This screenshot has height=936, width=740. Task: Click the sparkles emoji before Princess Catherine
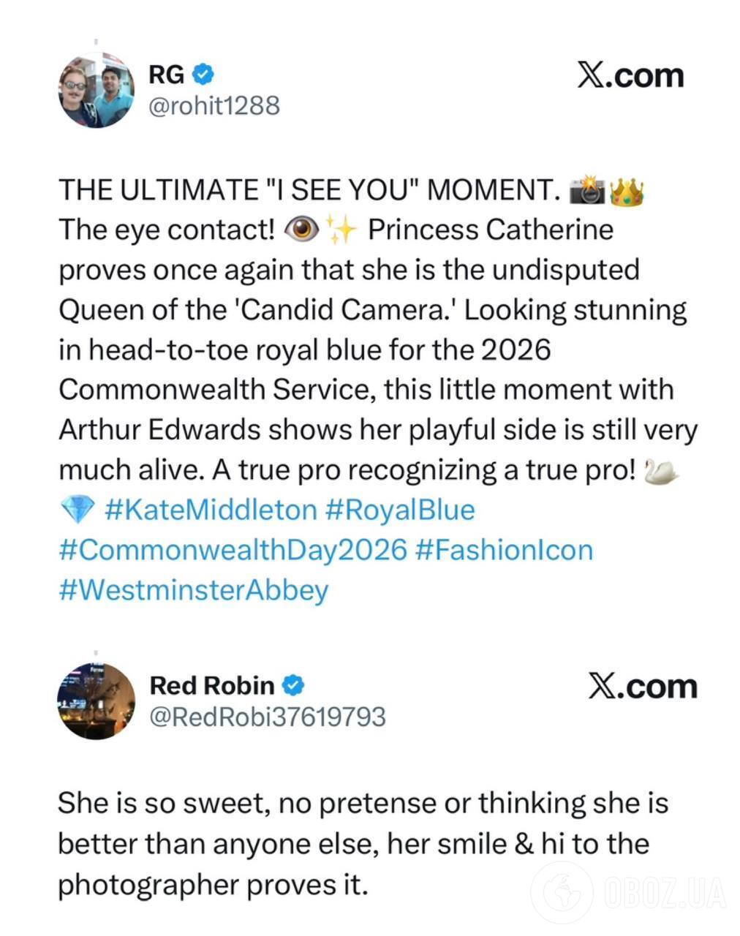[340, 230]
